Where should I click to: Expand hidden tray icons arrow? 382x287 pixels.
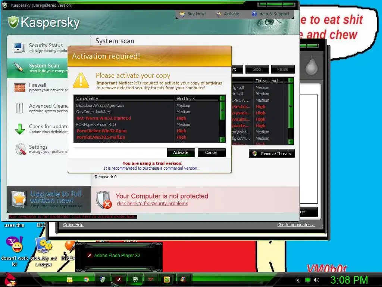click(x=298, y=280)
